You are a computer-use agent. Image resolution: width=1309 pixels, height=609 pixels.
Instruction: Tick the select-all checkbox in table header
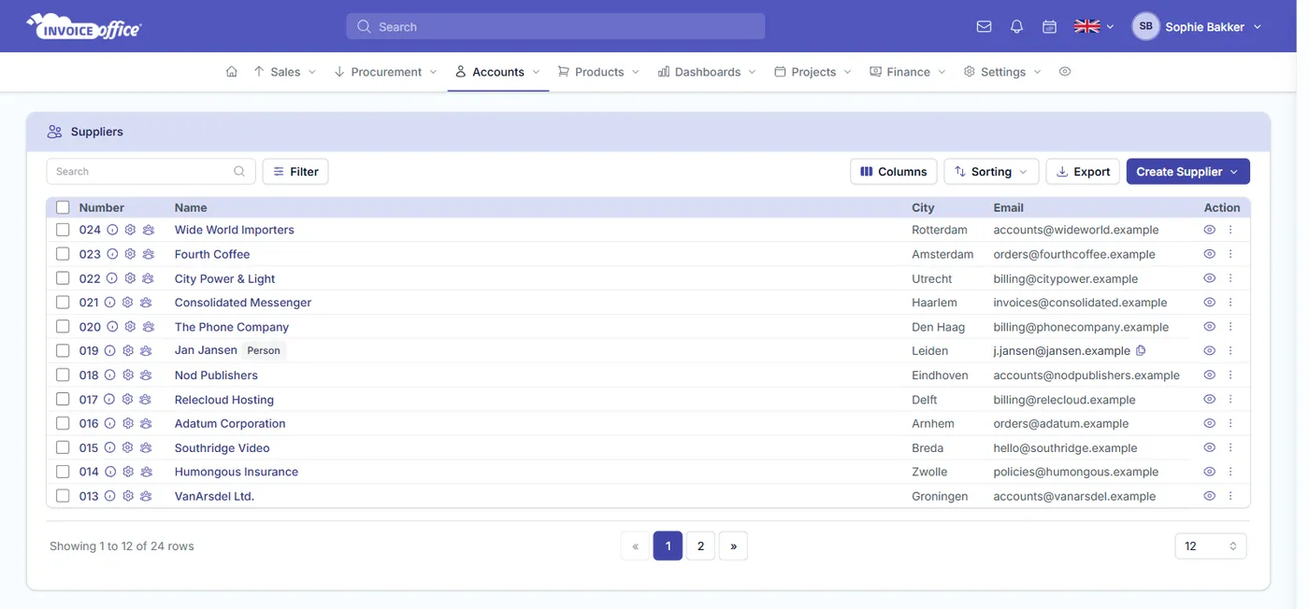click(63, 207)
